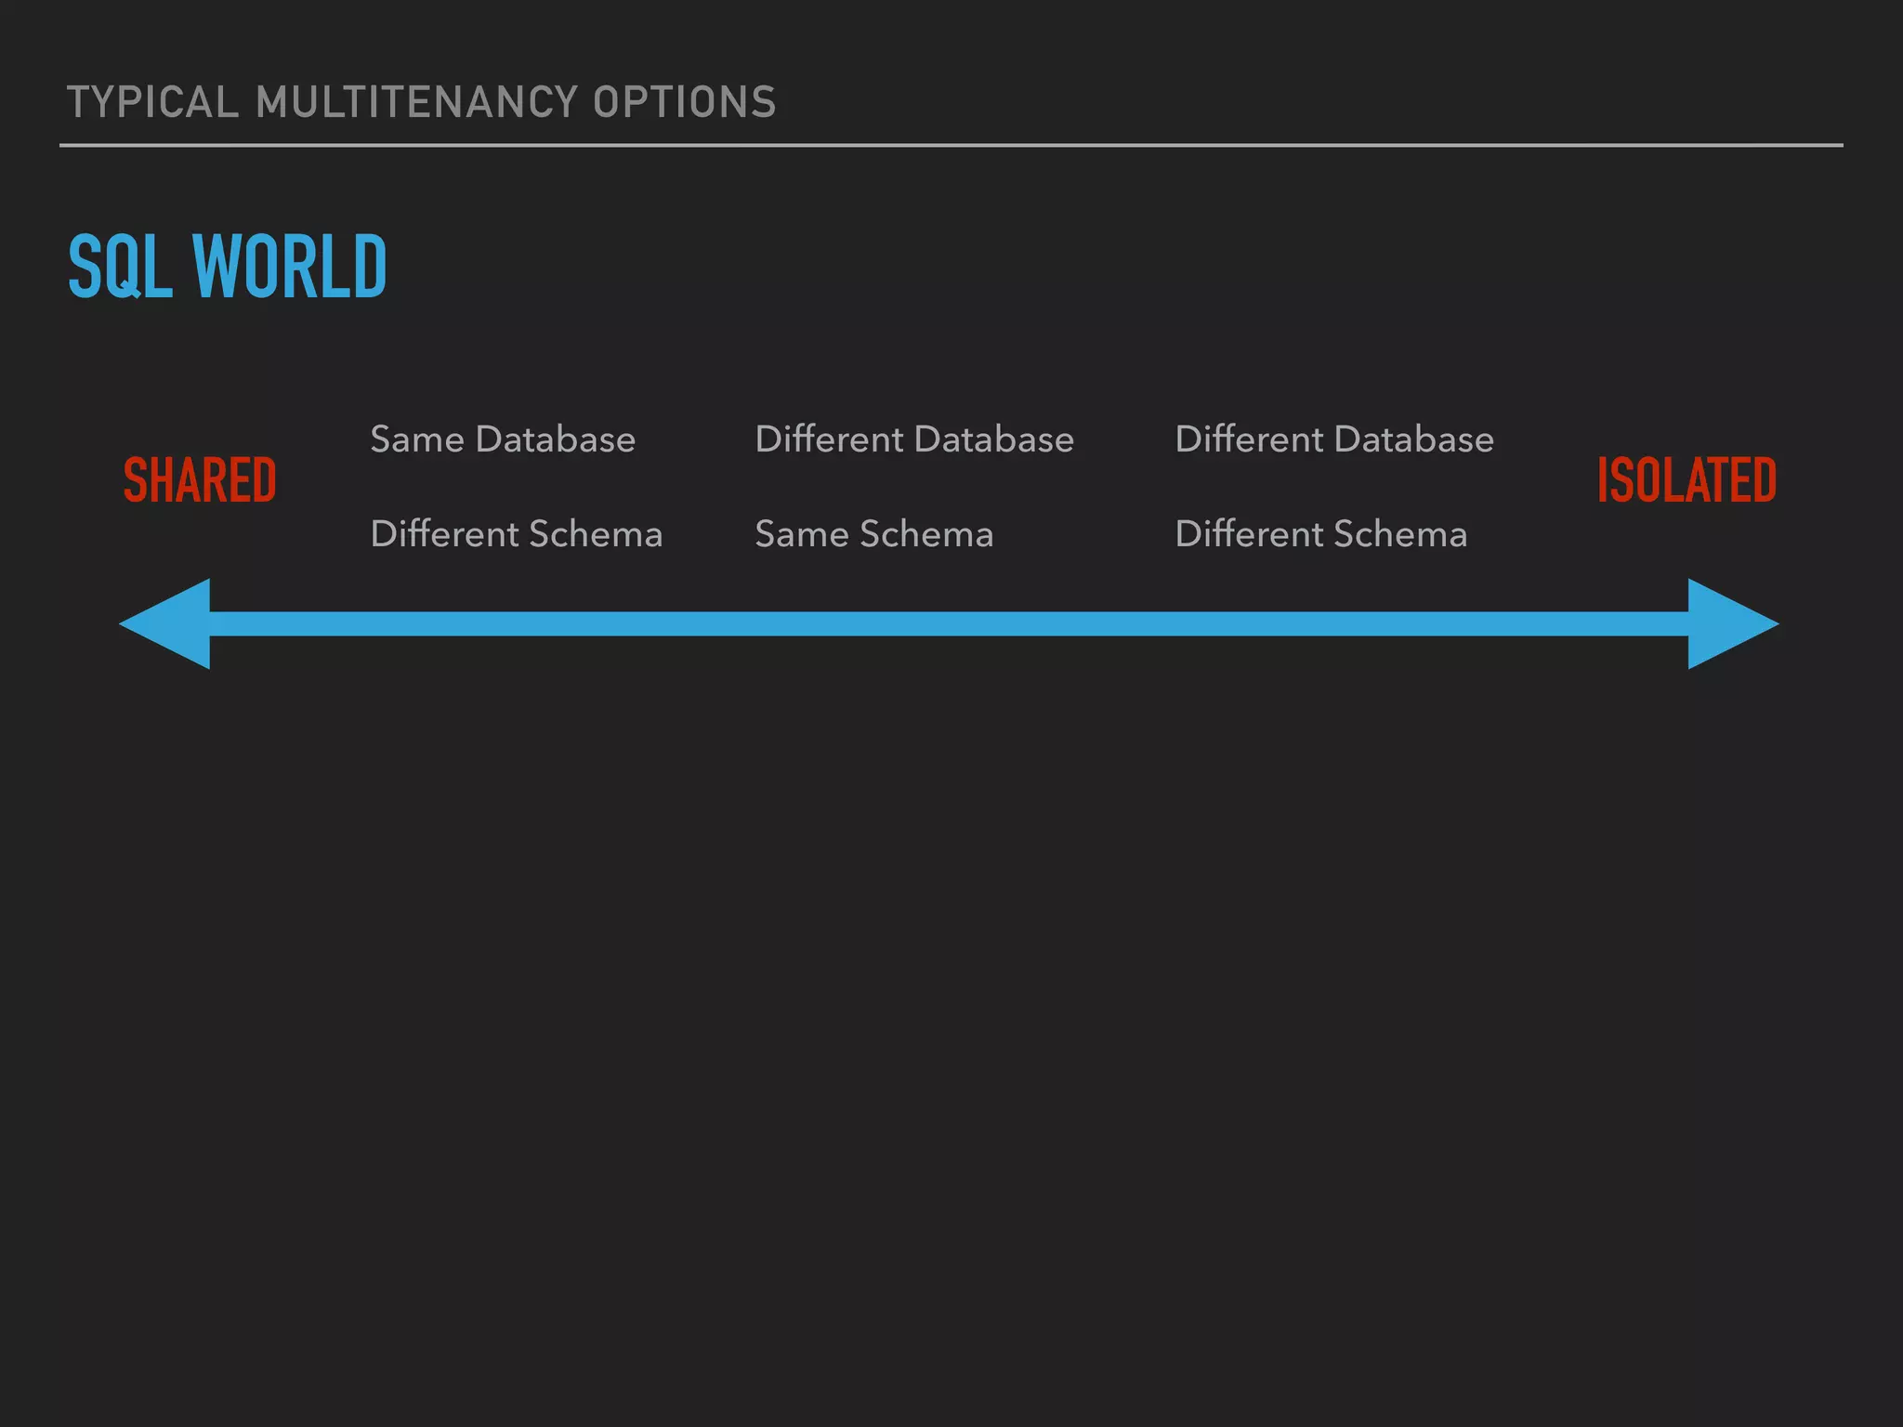Viewport: 1903px width, 1427px height.
Task: Select the 'Same Database' text
Action: click(x=503, y=439)
